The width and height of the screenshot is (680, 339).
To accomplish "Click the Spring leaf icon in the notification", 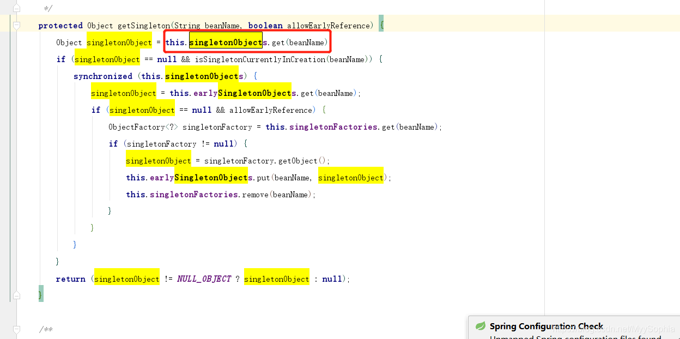I will 480,326.
